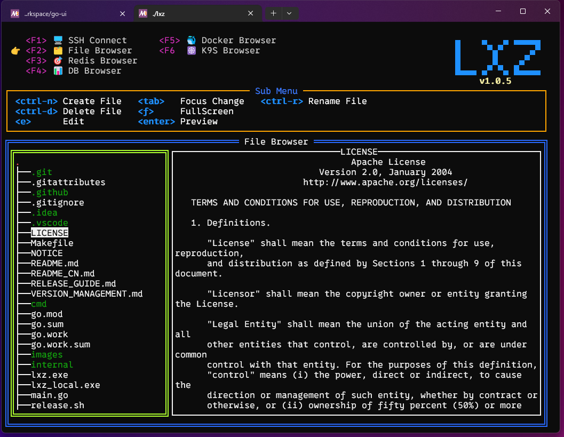Click the pointing hand selection indicator
Screen dimensions: 564x437
pos(15,51)
